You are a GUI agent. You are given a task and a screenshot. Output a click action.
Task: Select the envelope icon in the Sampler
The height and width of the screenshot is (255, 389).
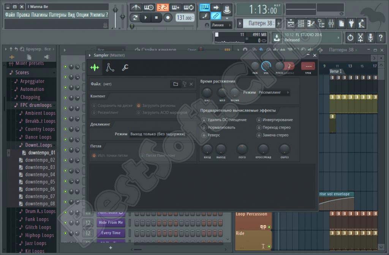pos(109,67)
